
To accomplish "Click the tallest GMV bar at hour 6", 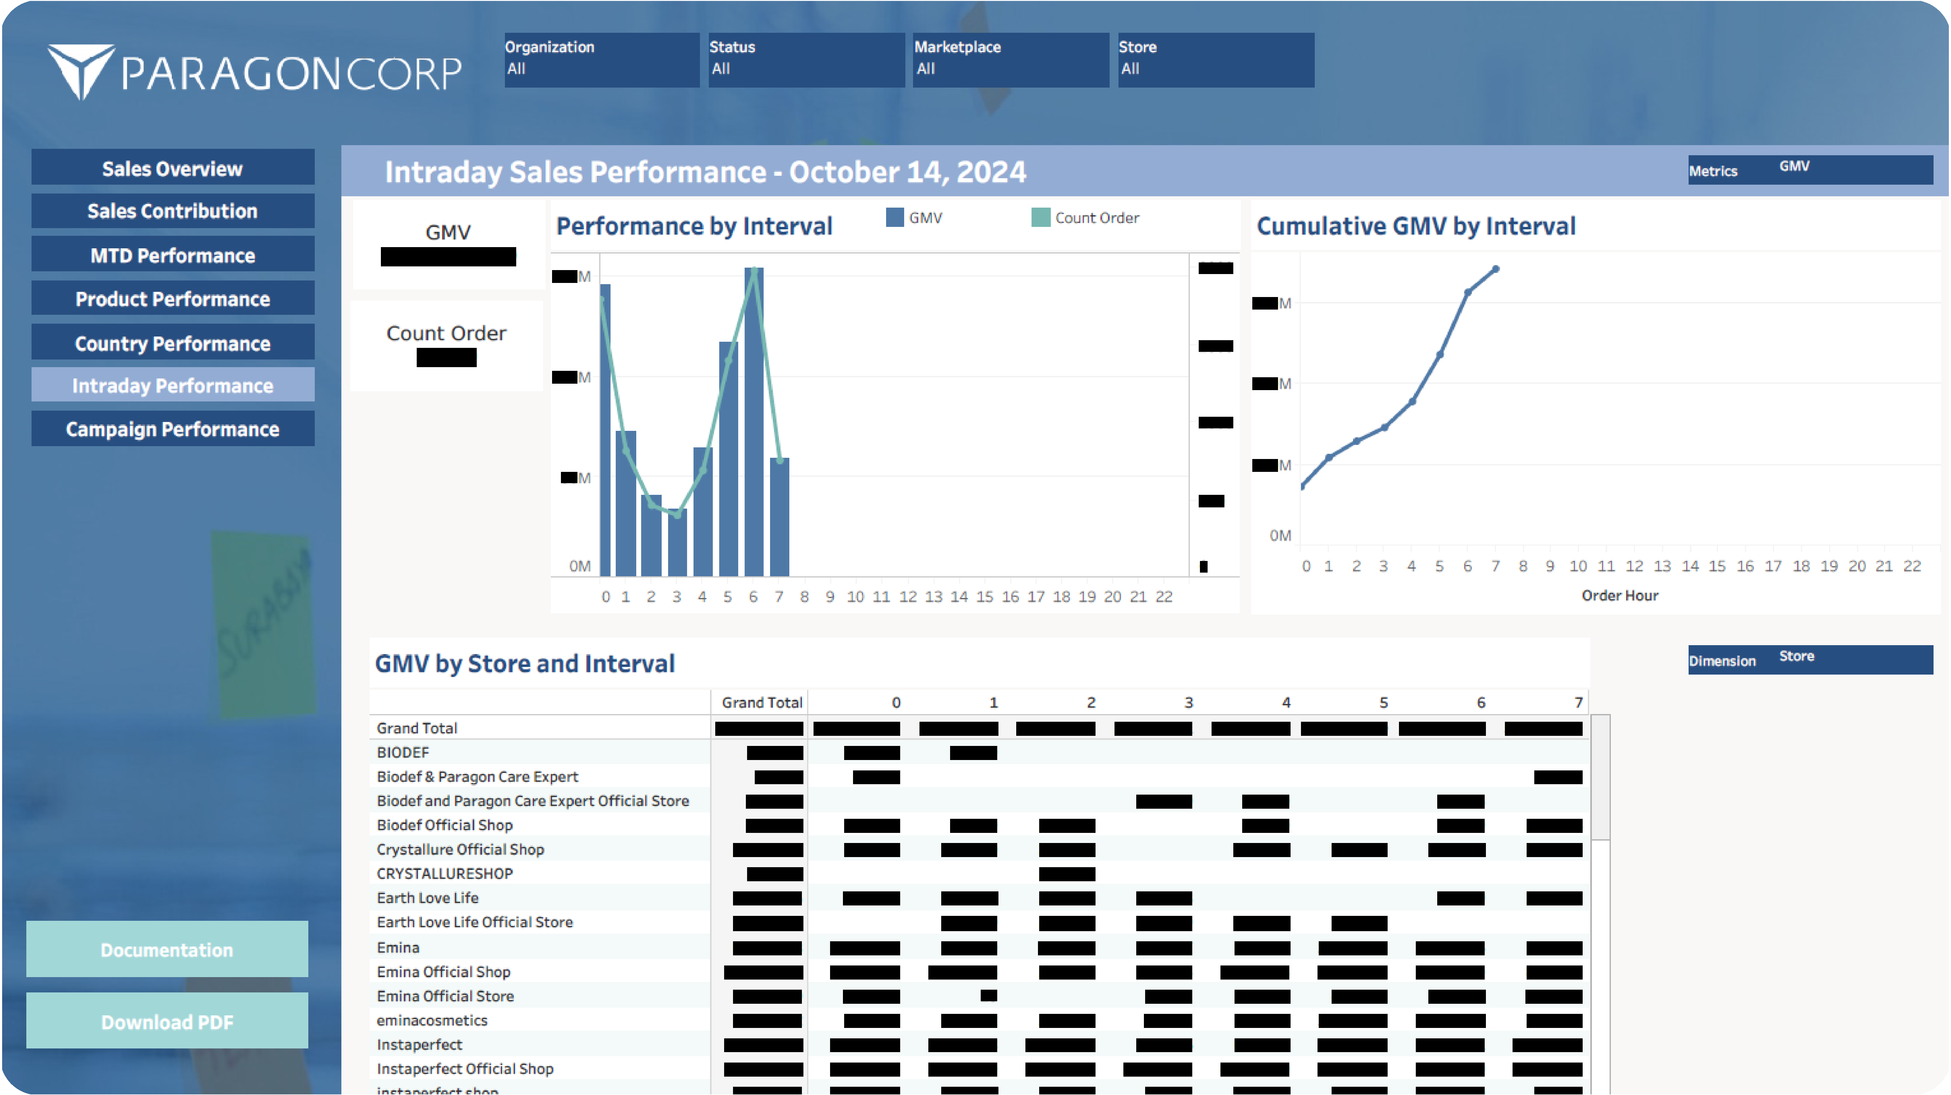I will pos(754,421).
